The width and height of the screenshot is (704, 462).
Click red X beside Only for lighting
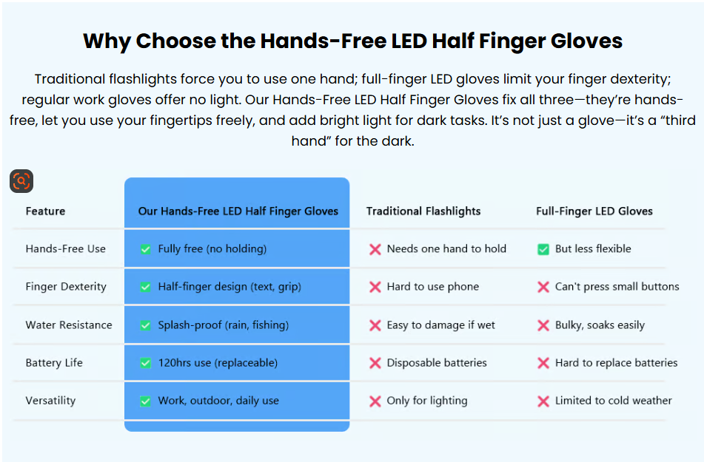pyautogui.click(x=375, y=401)
